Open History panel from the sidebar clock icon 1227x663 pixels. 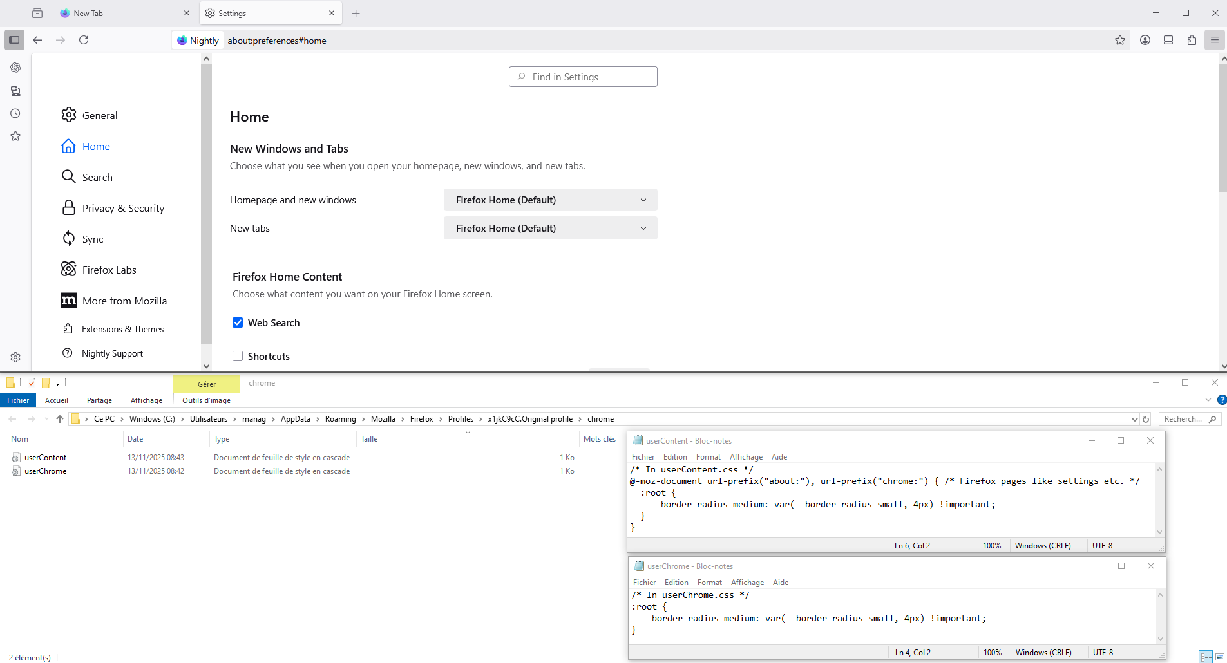coord(15,113)
